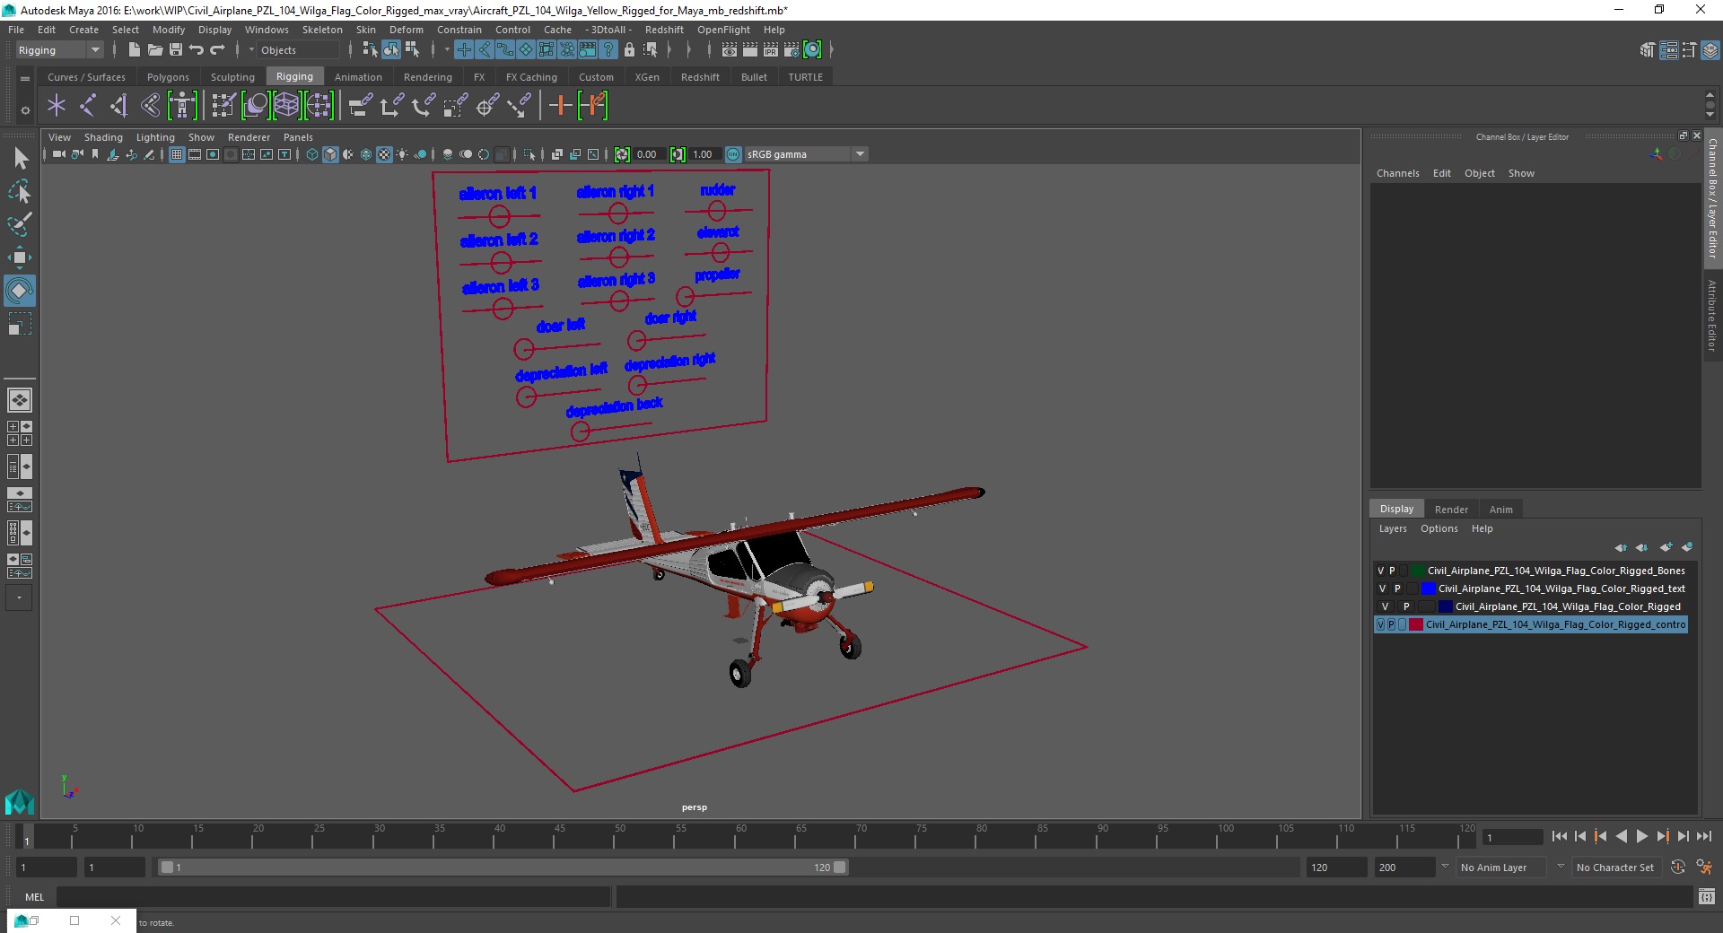Screen dimensions: 1723x933
Task: Switch to the Anim layer tab
Action: [1500, 510]
